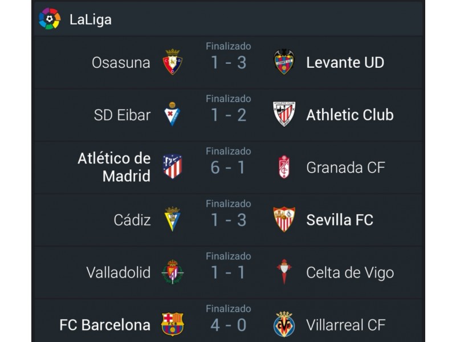
Task: Select the Athletic Club shield crest
Action: (284, 114)
